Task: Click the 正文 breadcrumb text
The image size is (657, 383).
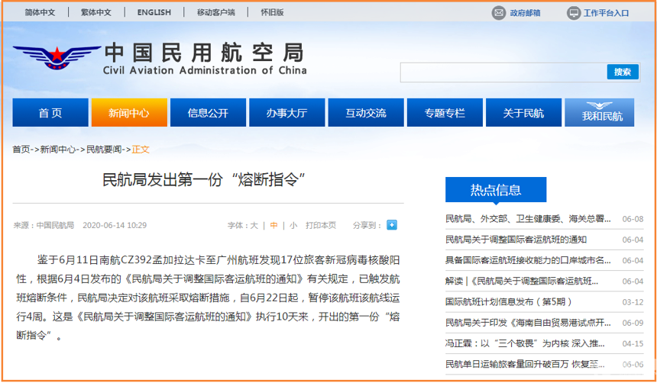Action: tap(141, 150)
